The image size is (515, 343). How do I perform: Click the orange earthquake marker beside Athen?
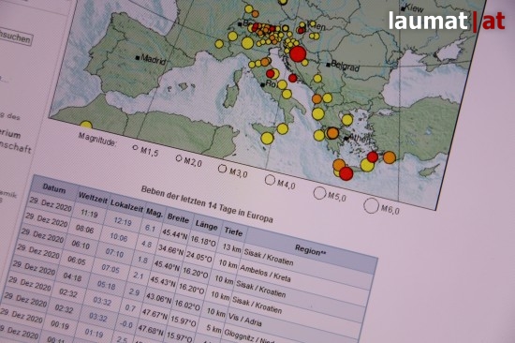tap(332, 133)
